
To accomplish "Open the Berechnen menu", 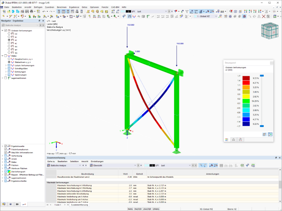I will [62, 7].
